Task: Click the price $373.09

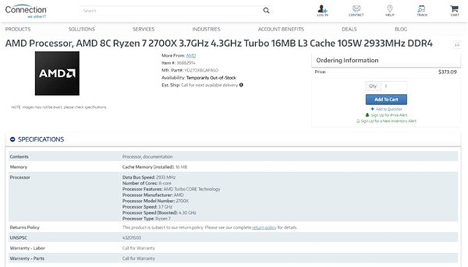Action: click(x=448, y=71)
